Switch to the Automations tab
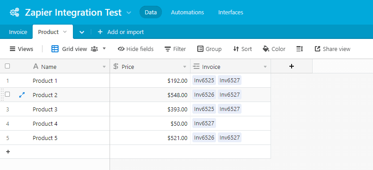The height and width of the screenshot is (170, 373). point(187,12)
